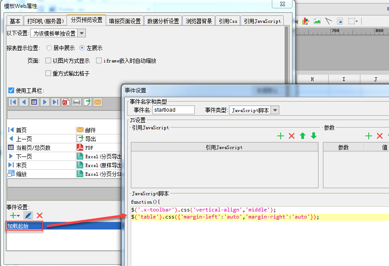
Task: Switch to 填报页面设置 tab
Action: (x=125, y=21)
